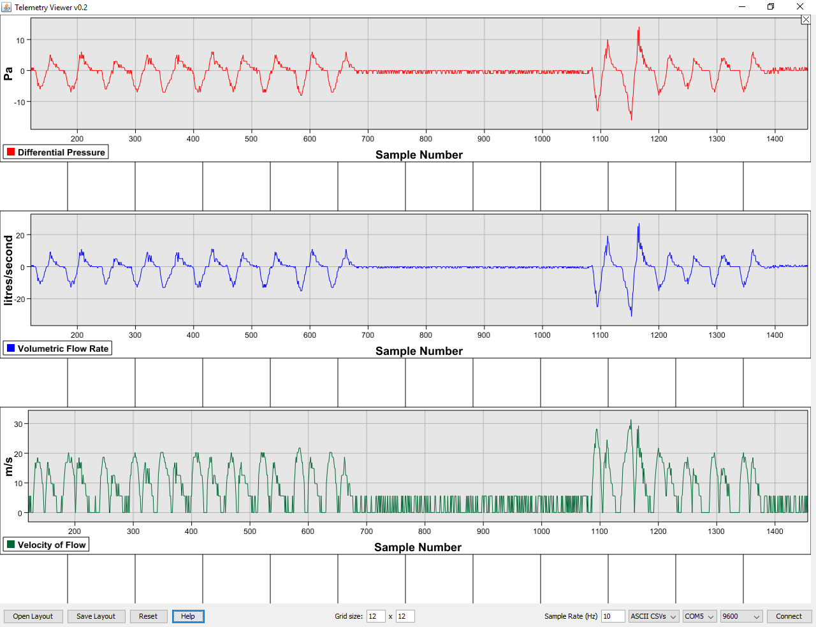Open the Differential Pressure dataset settings via its legend

[x=55, y=152]
